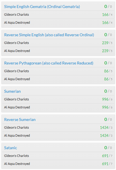The width and height of the screenshot is (116, 170).
Task: Open the Satanic heading link
Action: pyautogui.click(x=11, y=148)
